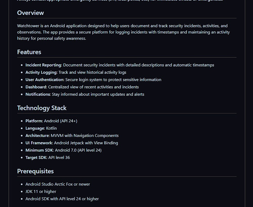Click the User Authentication bold label

[x=45, y=80]
